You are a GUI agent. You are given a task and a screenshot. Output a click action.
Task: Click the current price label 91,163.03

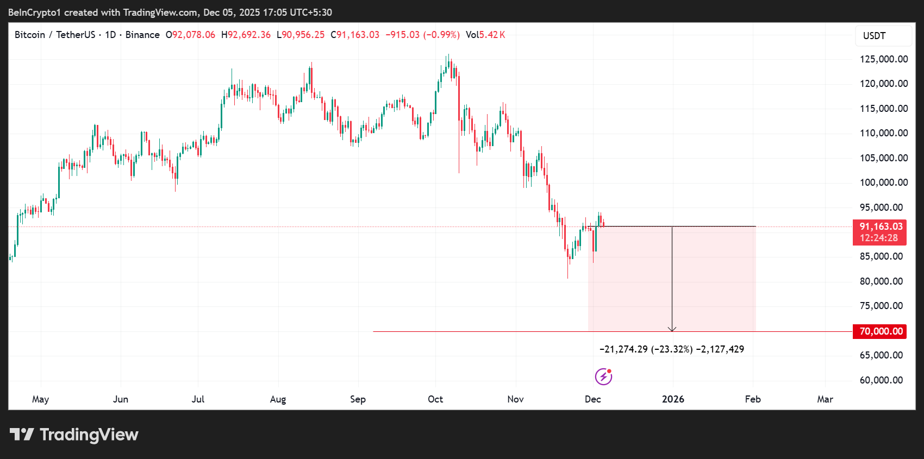tap(881, 227)
